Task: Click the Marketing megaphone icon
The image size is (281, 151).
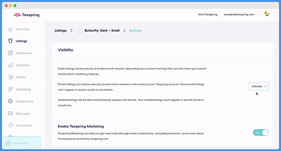Action: click(x=10, y=89)
